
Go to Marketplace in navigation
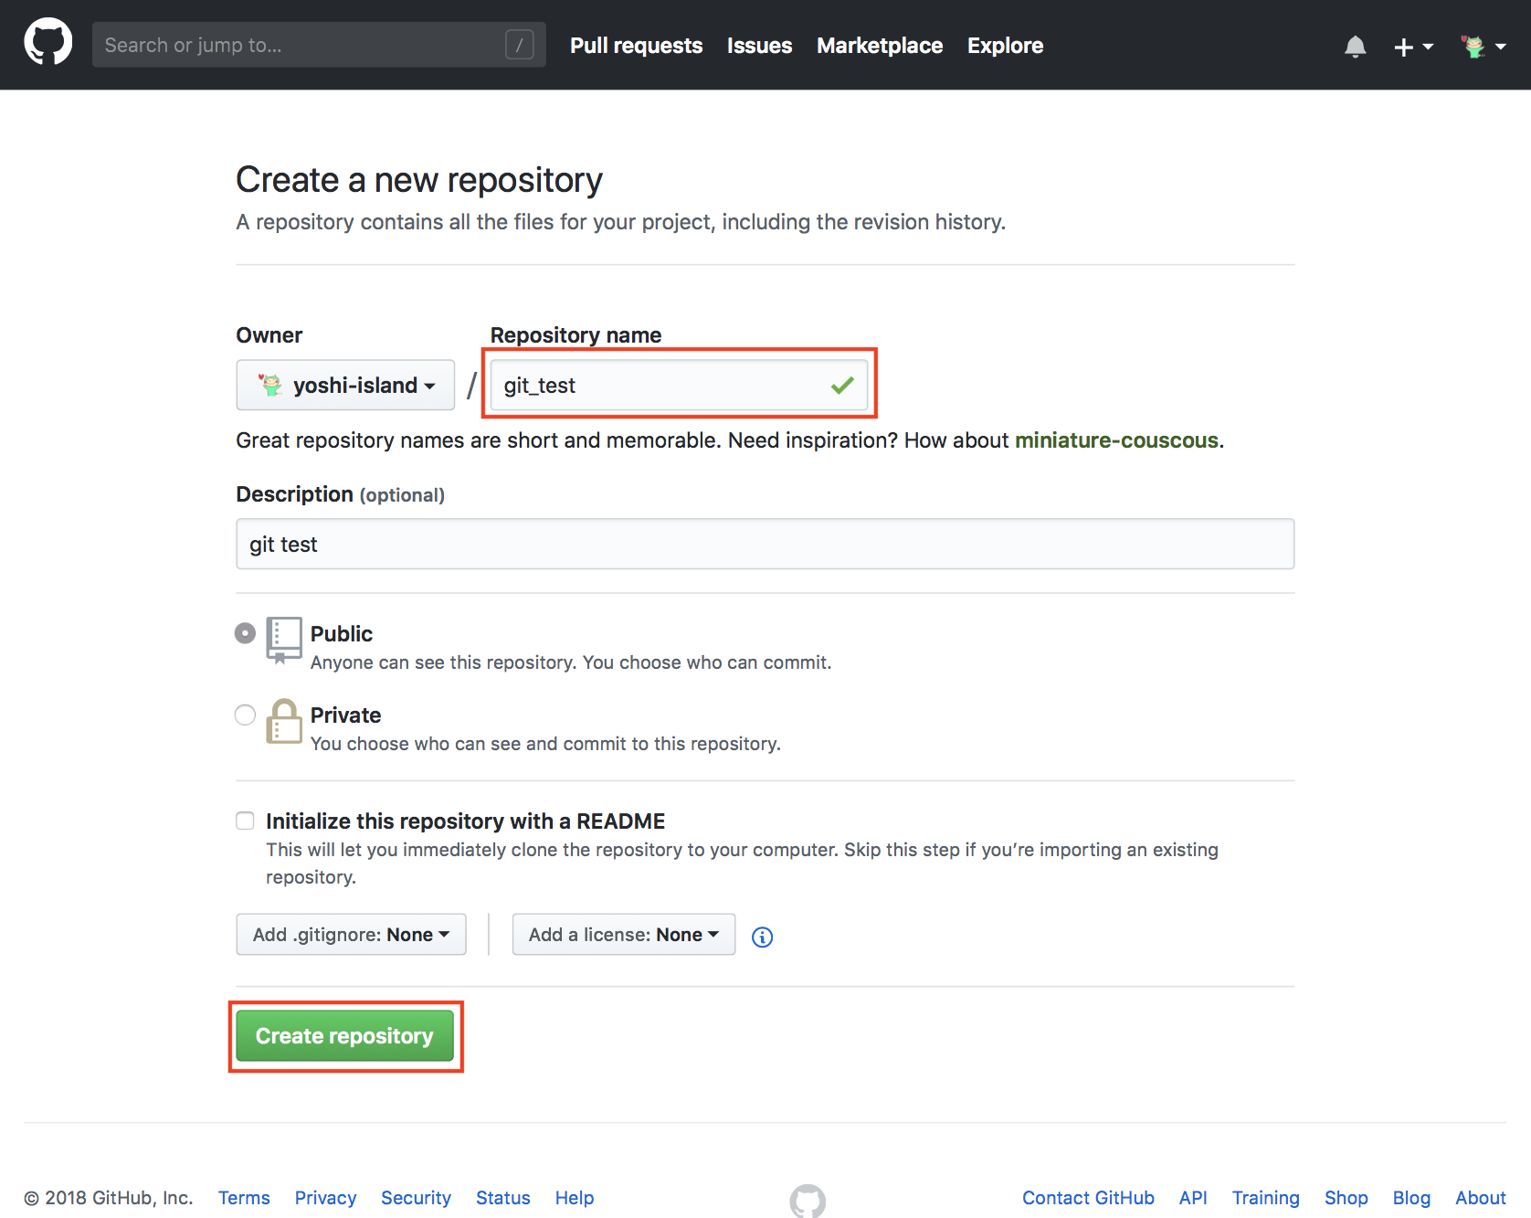tap(879, 46)
